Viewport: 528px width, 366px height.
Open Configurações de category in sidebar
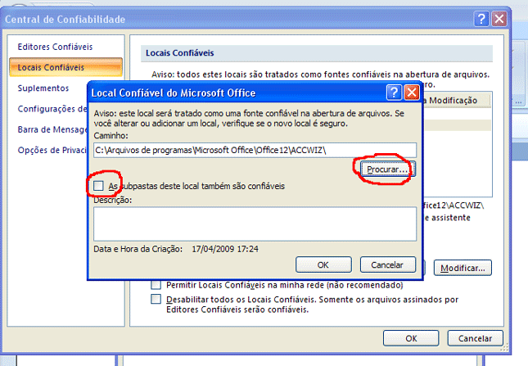pos(52,109)
